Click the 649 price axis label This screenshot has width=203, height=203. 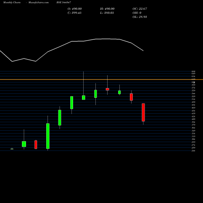pyautogui.click(x=193, y=73)
